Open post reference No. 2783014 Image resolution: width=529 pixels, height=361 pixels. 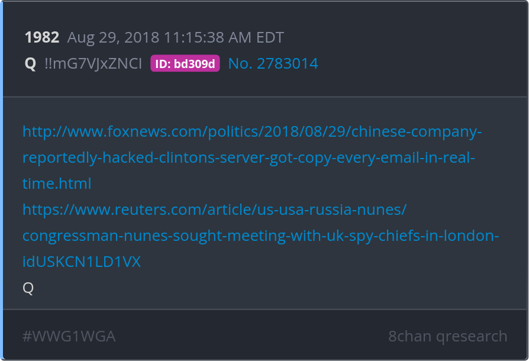pyautogui.click(x=273, y=63)
